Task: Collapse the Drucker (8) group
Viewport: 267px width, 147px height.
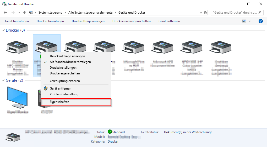Action: tap(3, 30)
